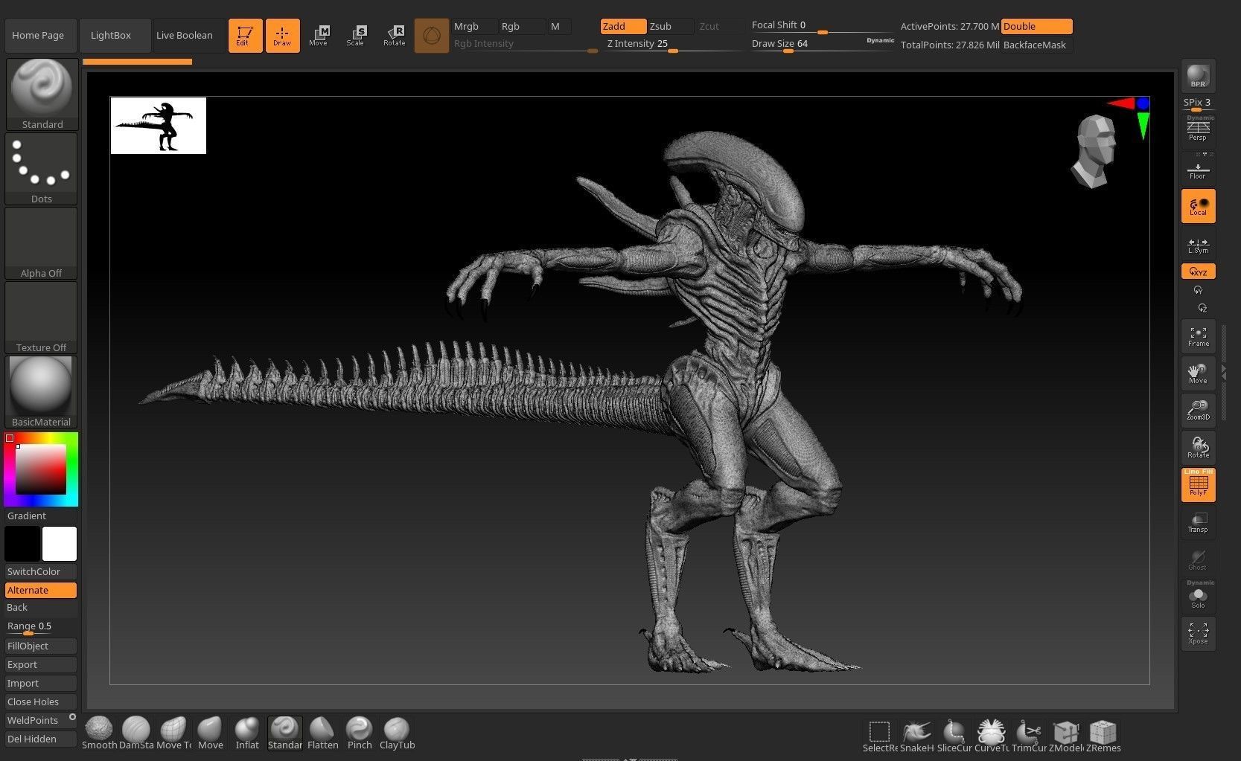Click the BPR render icon

[x=1198, y=75]
